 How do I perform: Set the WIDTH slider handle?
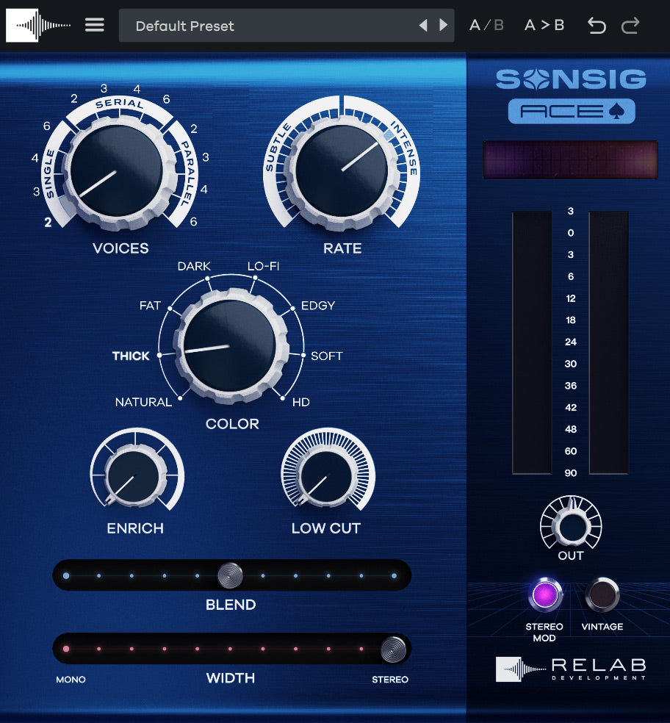pyautogui.click(x=395, y=648)
